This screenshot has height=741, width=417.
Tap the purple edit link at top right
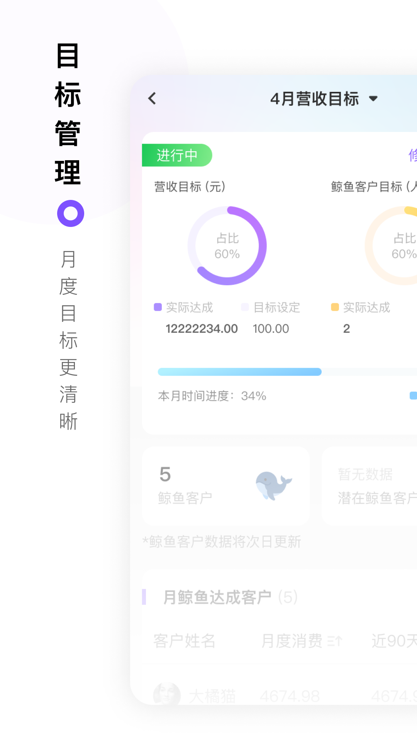pos(412,156)
